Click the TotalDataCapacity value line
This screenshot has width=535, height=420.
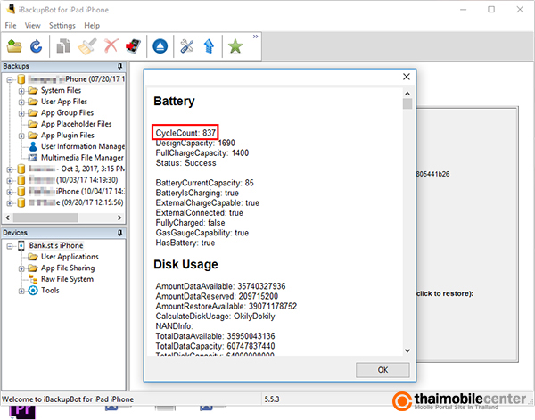point(215,346)
